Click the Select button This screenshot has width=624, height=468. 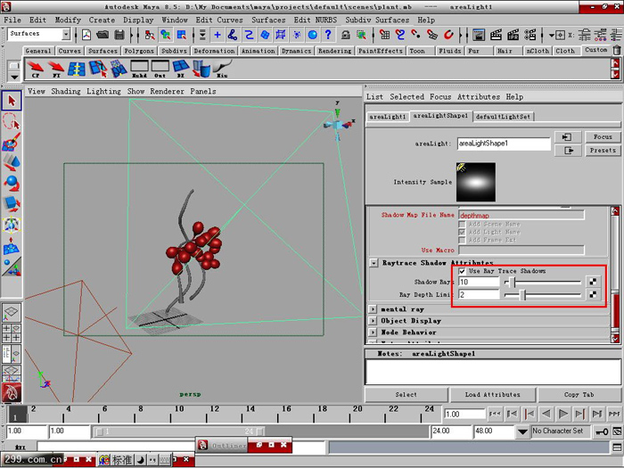406,395
